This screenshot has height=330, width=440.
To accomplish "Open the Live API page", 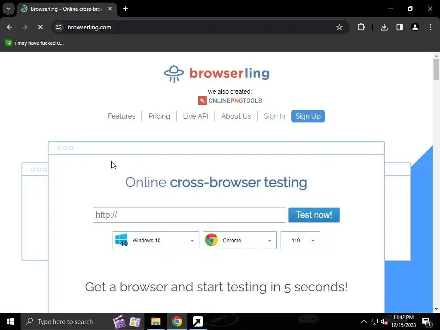I will pos(196,116).
